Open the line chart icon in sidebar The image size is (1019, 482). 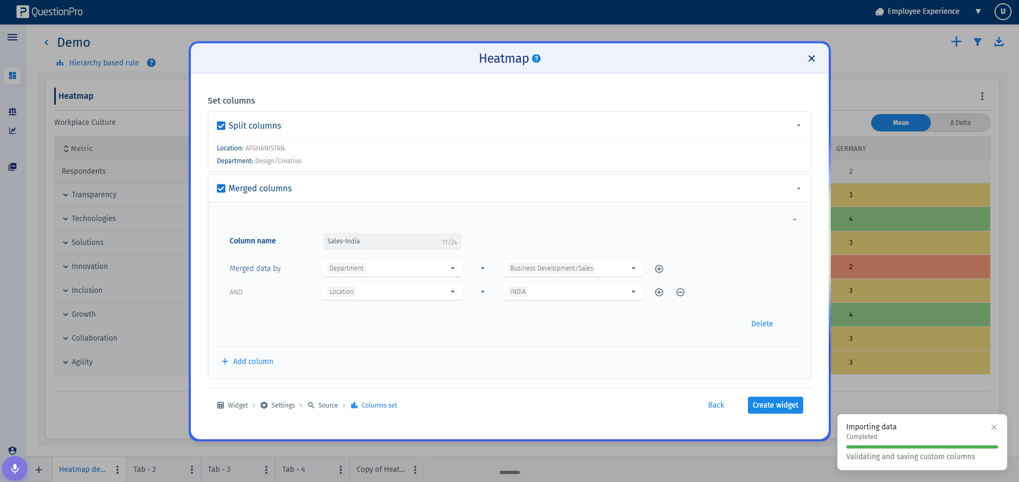point(12,131)
